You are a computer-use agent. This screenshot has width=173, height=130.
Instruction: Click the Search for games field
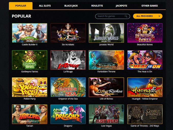pos(112,16)
